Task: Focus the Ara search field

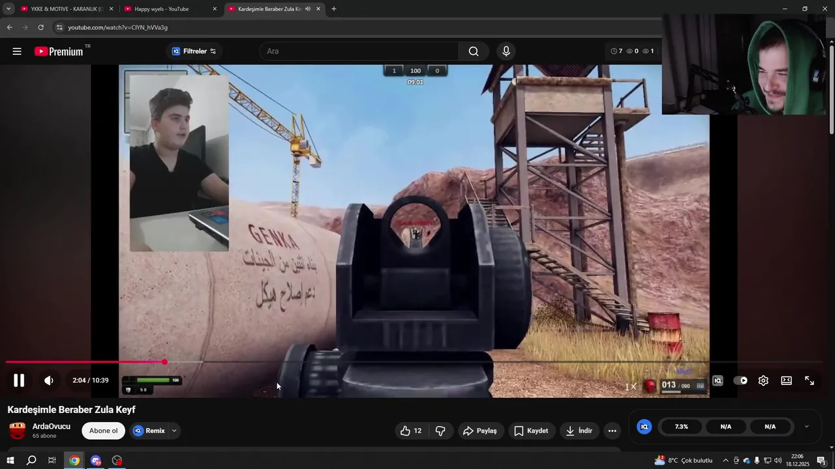Action: [359, 51]
